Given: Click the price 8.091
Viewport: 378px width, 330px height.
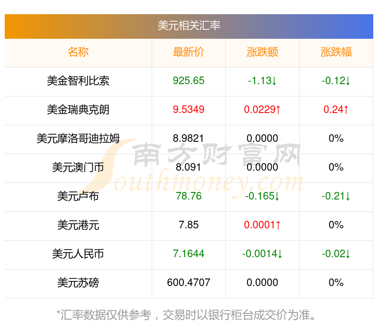Looking at the screenshot, I should (189, 167).
